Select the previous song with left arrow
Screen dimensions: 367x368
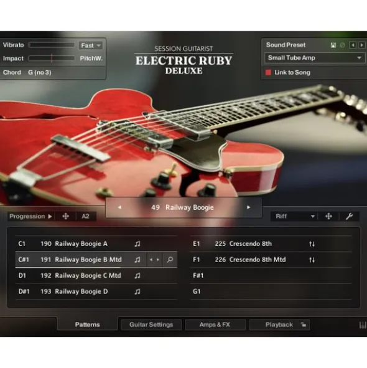coord(119,207)
